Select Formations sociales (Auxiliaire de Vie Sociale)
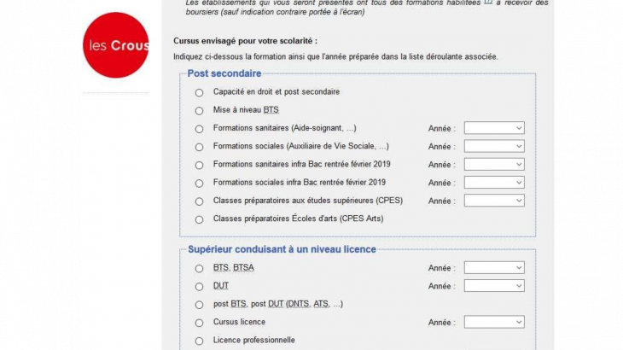This screenshot has height=350, width=623. pyautogui.click(x=199, y=147)
